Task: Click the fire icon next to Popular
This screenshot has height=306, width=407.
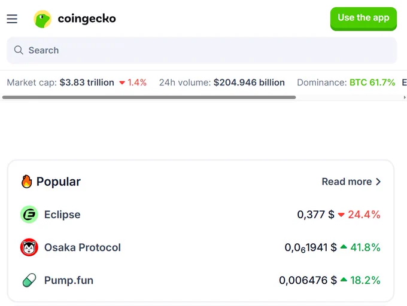Action: 27,181
